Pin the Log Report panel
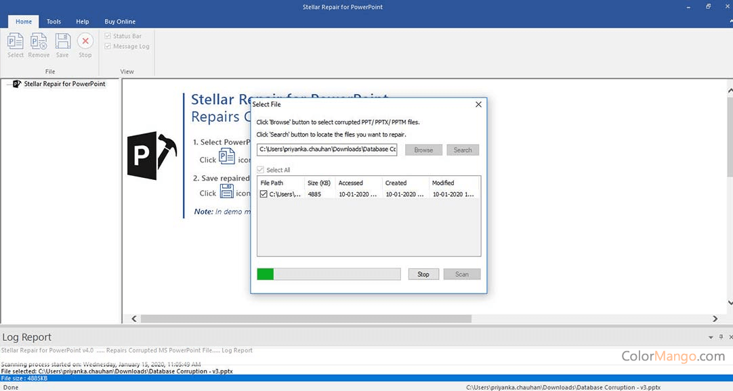Viewport: 733px width, 391px height. [x=720, y=337]
